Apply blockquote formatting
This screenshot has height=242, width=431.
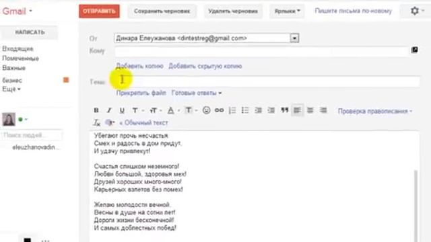284,110
